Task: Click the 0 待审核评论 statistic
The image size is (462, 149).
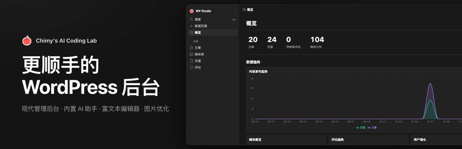Action: tap(293, 42)
